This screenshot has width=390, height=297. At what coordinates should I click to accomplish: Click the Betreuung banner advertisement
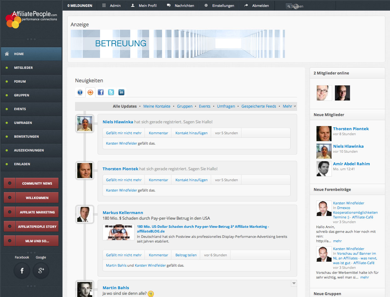178,44
